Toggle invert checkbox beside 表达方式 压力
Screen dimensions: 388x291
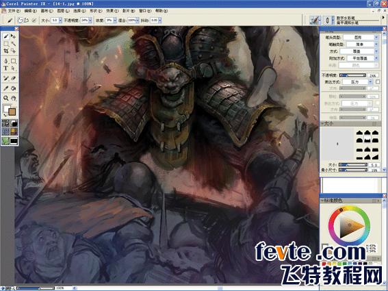(x=378, y=81)
